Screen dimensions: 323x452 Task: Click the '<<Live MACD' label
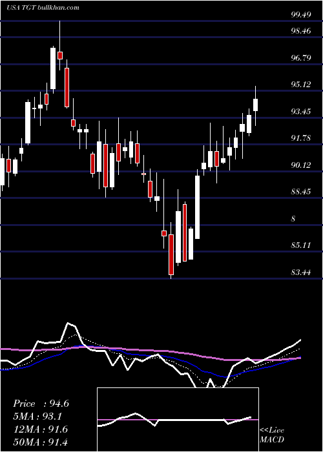tap(272, 435)
